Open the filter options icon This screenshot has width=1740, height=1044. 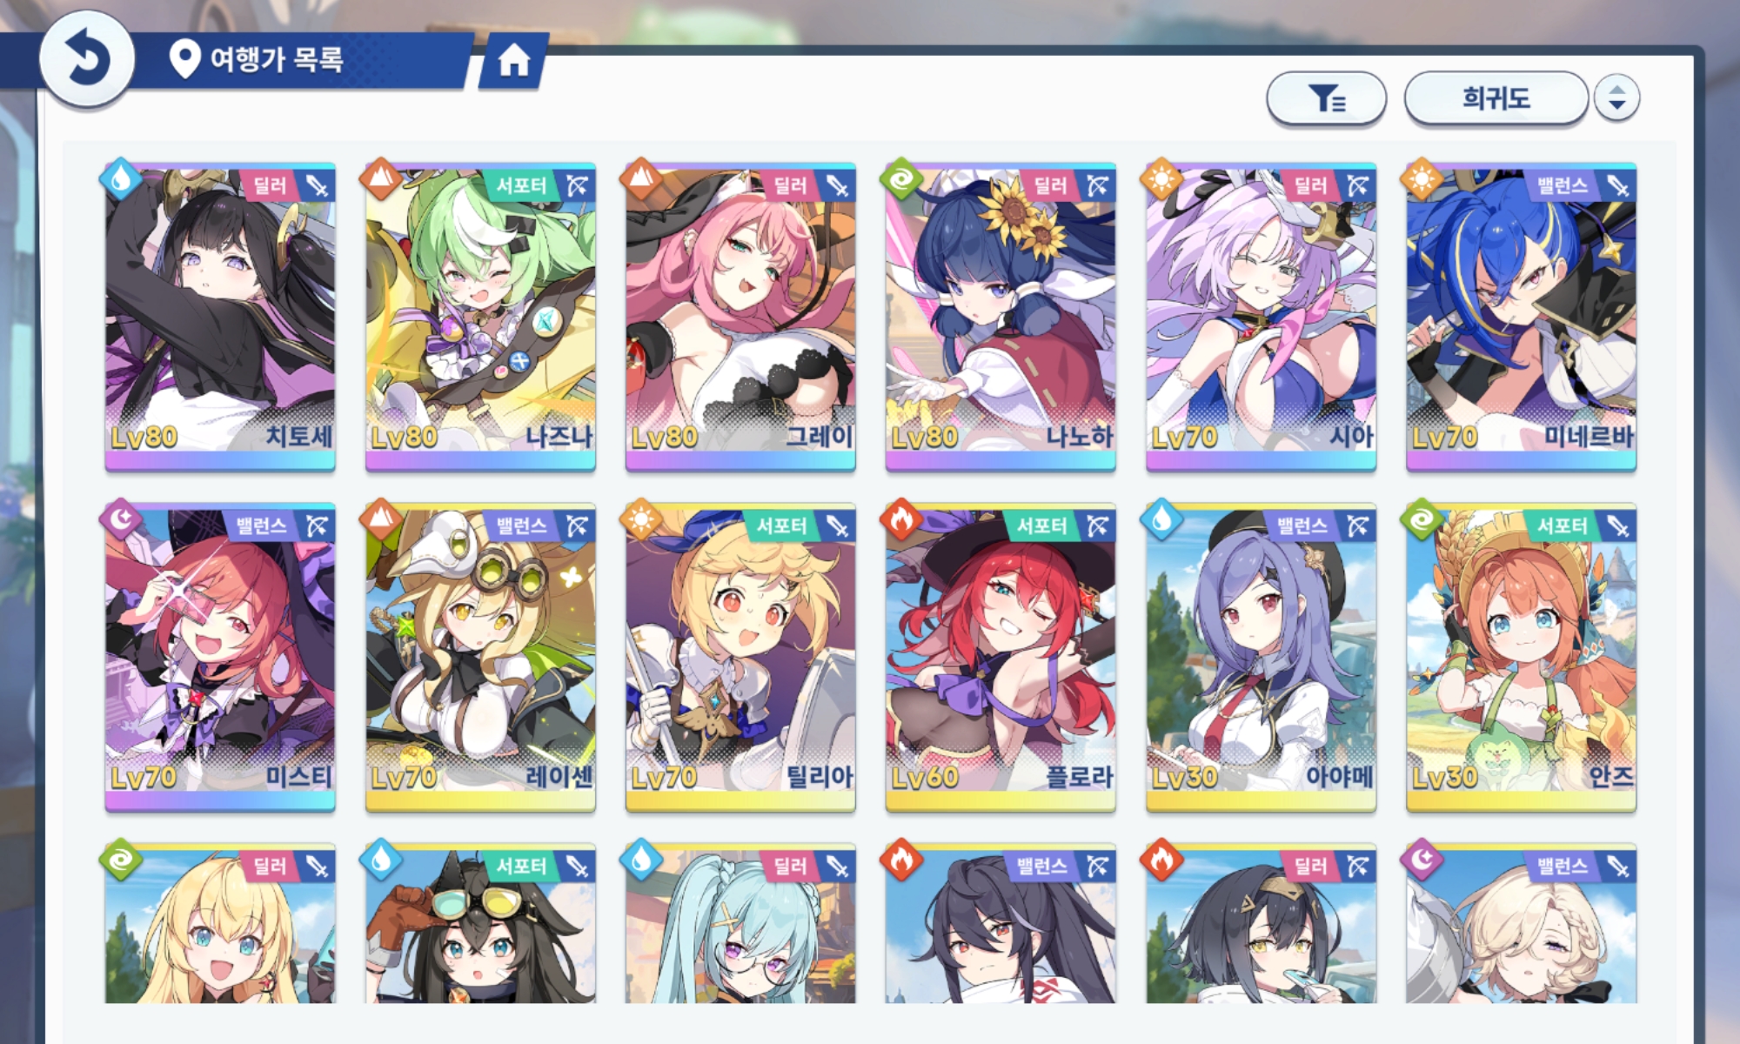(1326, 98)
